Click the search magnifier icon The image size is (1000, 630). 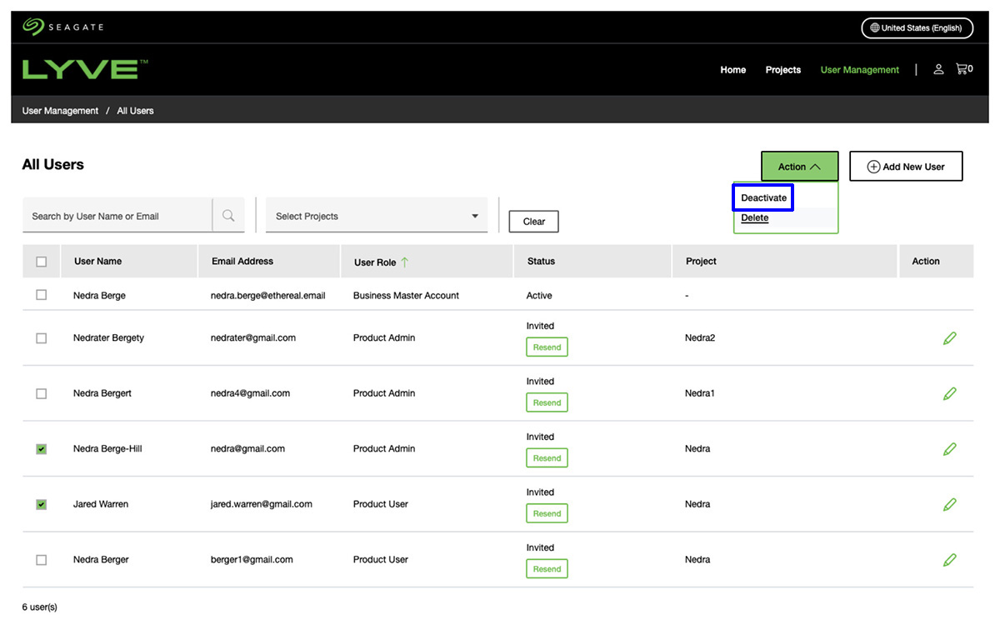(228, 216)
